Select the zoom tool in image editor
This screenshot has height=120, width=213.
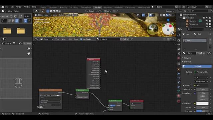tap(29, 49)
